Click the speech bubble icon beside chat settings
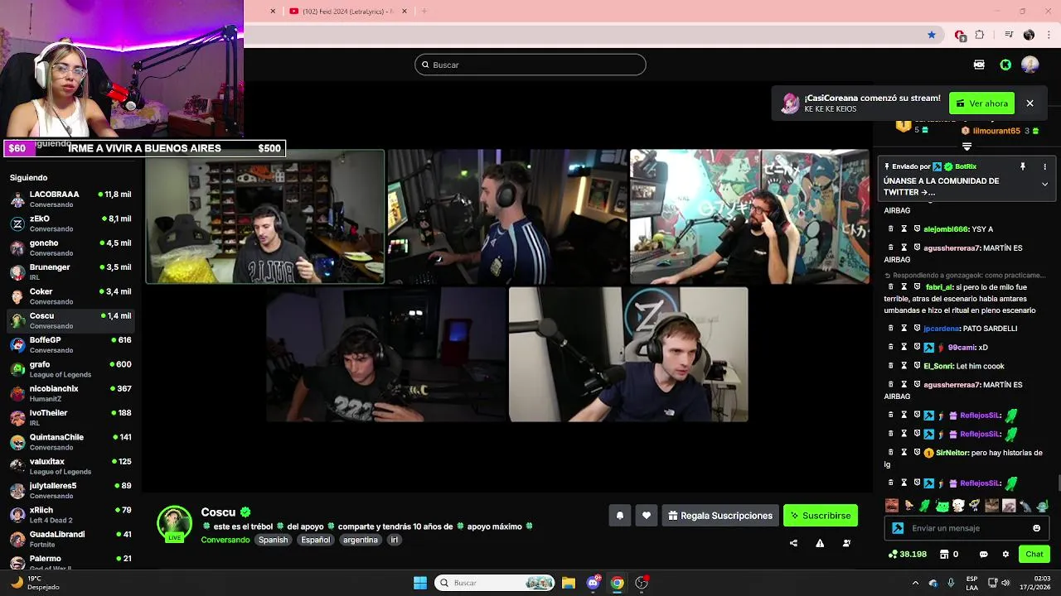1061x596 pixels. [983, 554]
